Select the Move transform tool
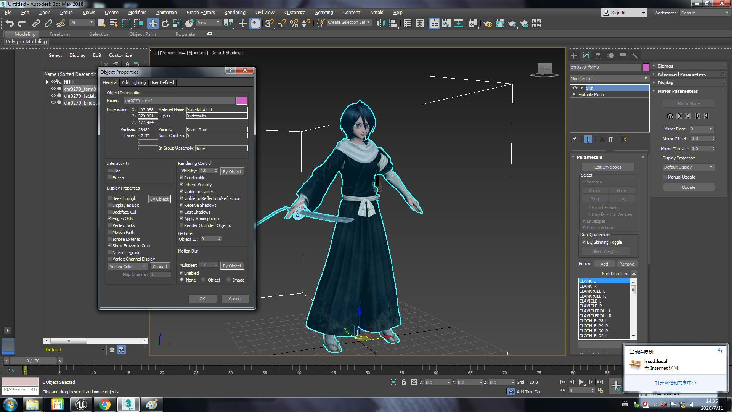The image size is (732, 412). 152,24
